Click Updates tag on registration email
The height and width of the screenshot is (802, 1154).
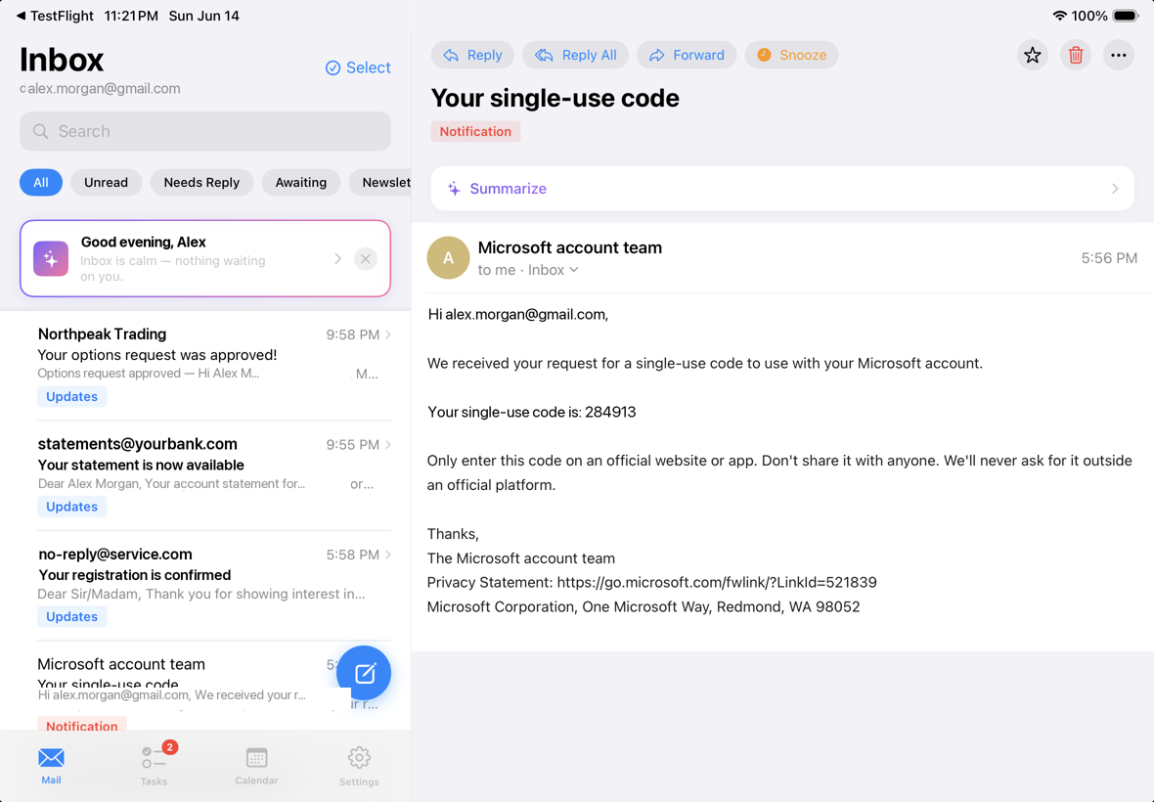(72, 616)
